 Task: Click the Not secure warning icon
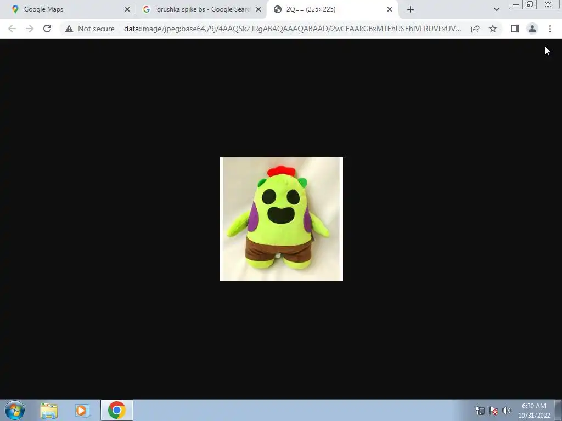click(x=69, y=29)
